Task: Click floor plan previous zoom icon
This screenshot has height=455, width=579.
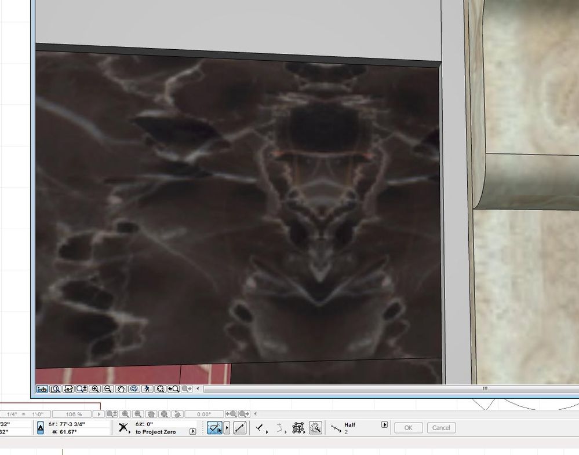Action: pyautogui.click(x=231, y=414)
